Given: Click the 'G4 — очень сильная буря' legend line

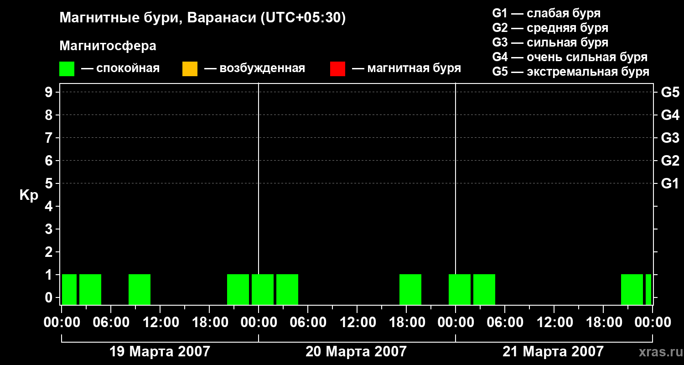Looking at the screenshot, I should [570, 57].
